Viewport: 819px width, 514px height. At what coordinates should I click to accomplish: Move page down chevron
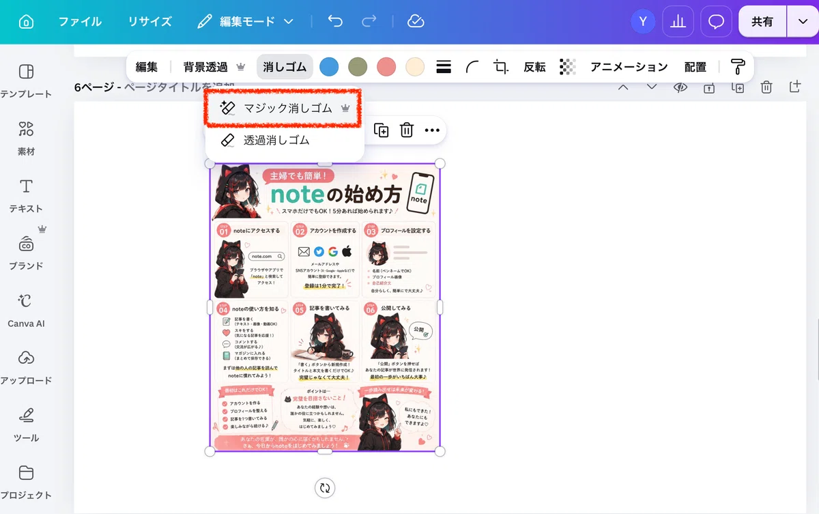(652, 87)
